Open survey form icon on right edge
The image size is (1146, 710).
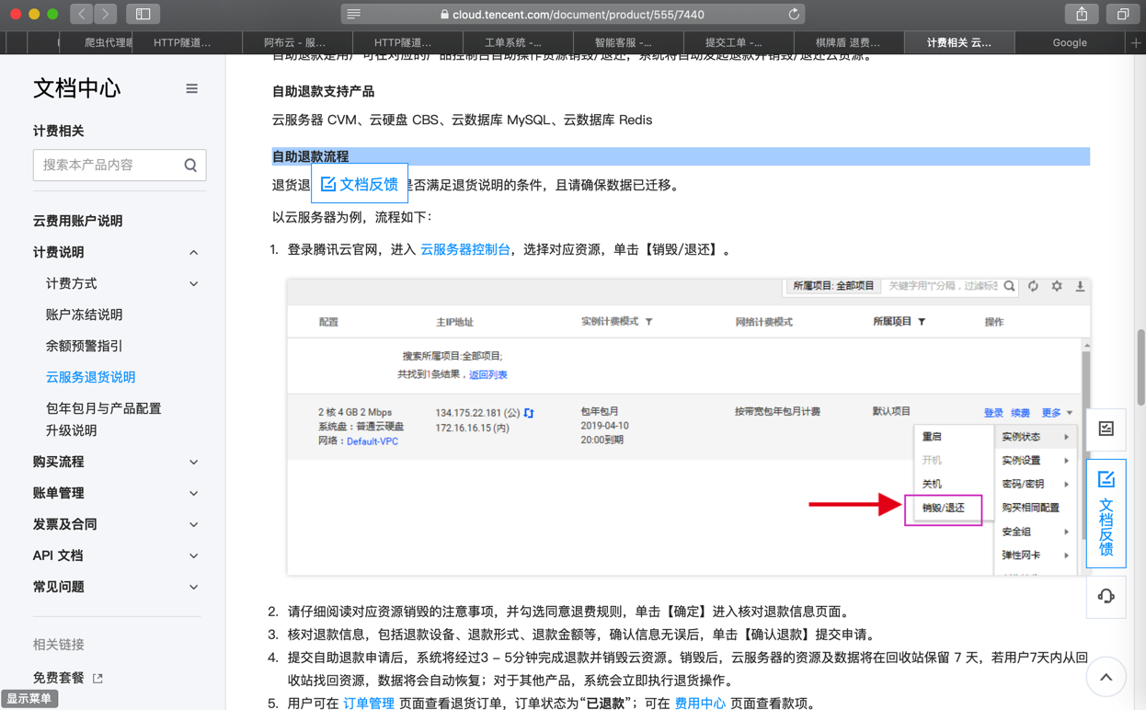coord(1106,429)
